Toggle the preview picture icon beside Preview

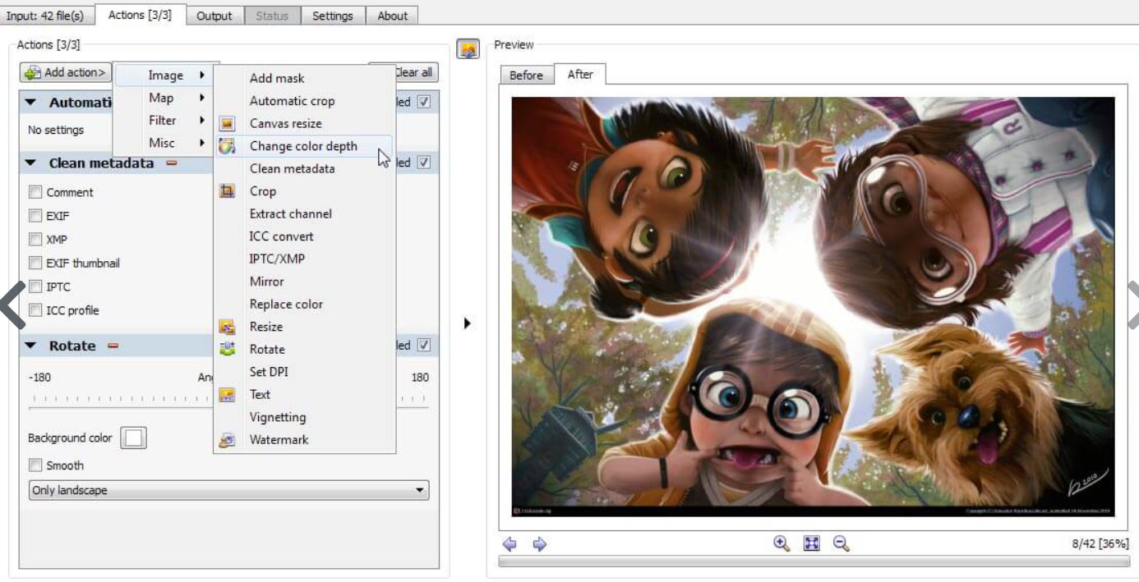coord(468,50)
